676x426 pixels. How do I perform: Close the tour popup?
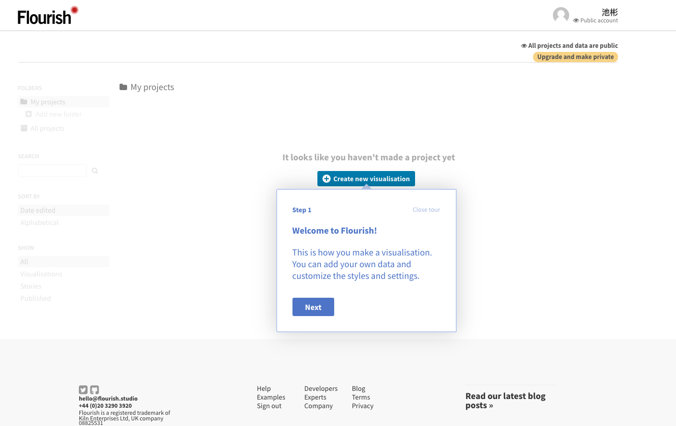coord(426,210)
